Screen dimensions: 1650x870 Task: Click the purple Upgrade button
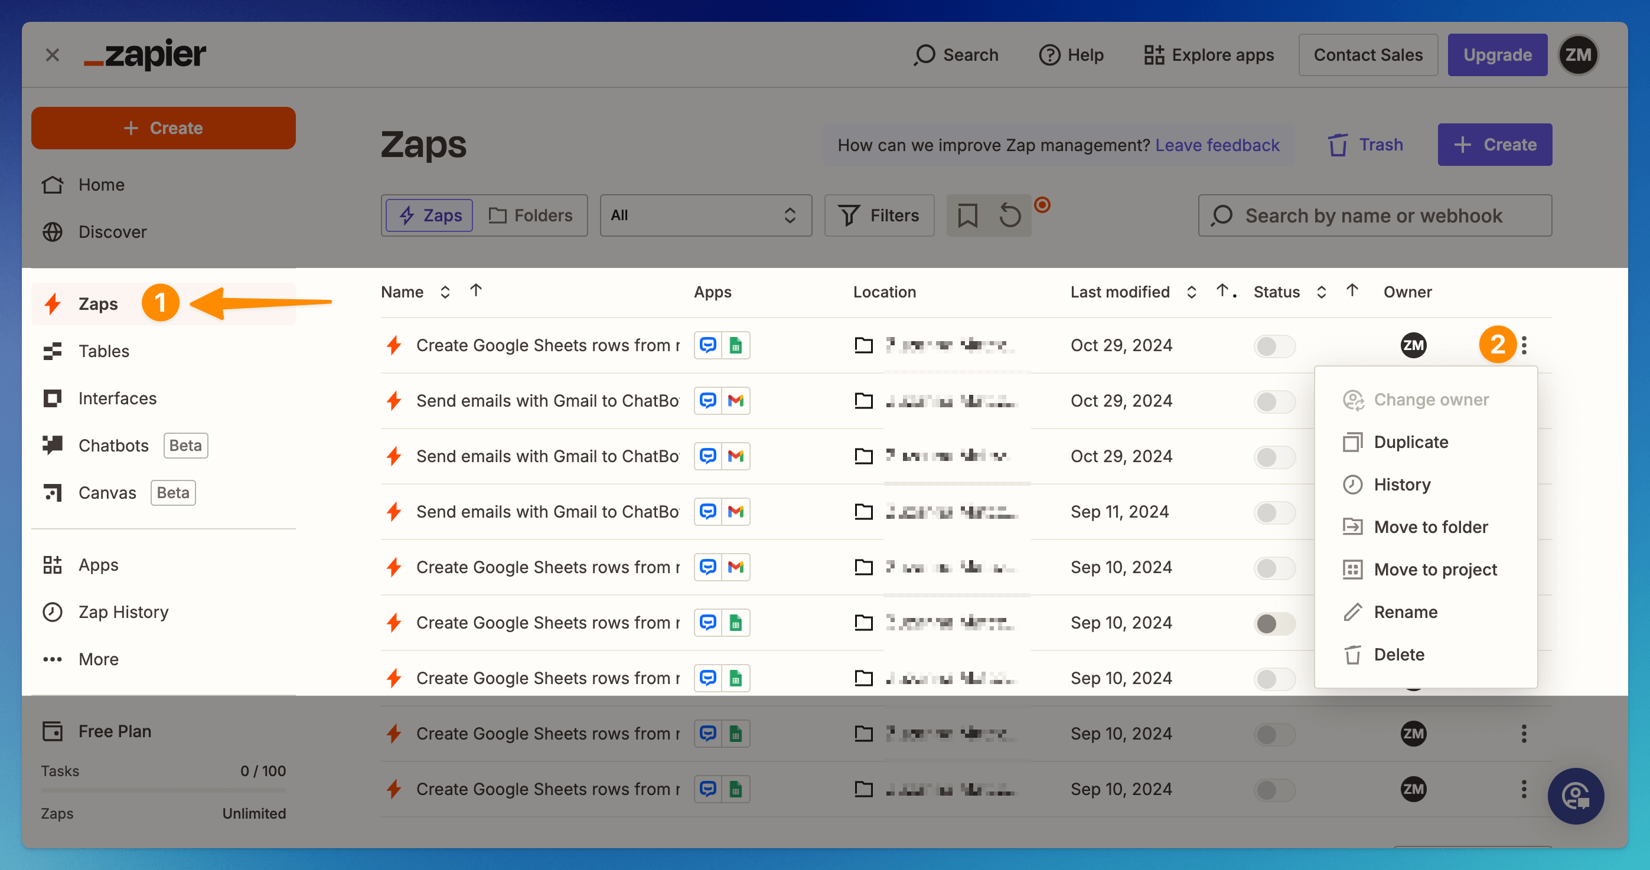click(1497, 55)
